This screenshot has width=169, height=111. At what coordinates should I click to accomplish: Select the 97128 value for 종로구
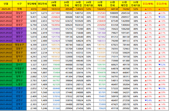54,53
